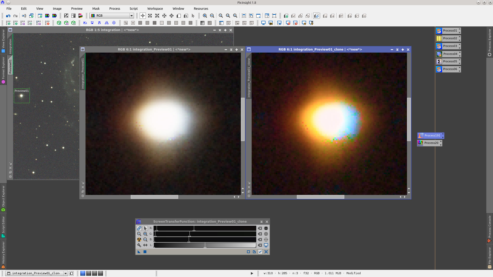The height and width of the screenshot is (277, 493).
Task: Click the Zoom In magnifier toolbar icon
Action: point(205,16)
